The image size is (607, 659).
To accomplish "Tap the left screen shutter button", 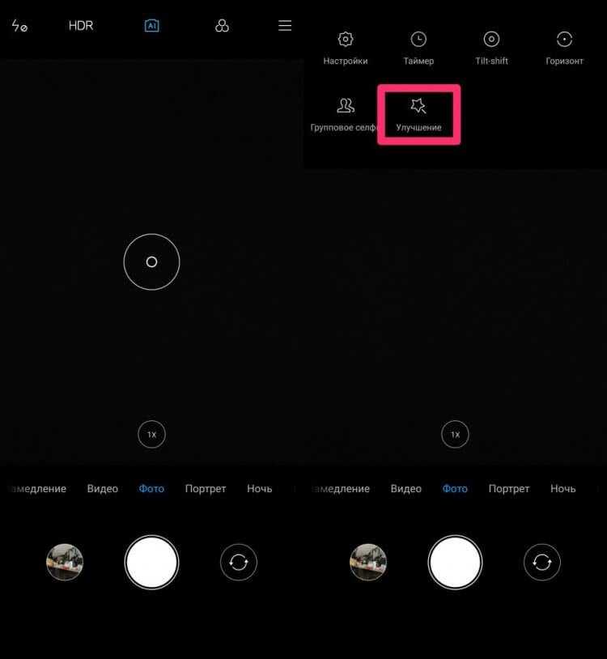I will coord(151,563).
